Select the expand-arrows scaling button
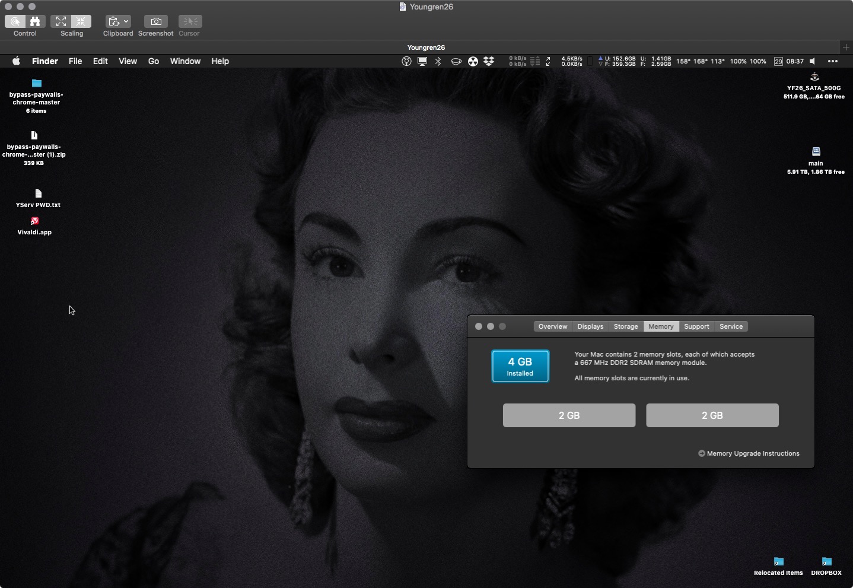 pos(61,21)
